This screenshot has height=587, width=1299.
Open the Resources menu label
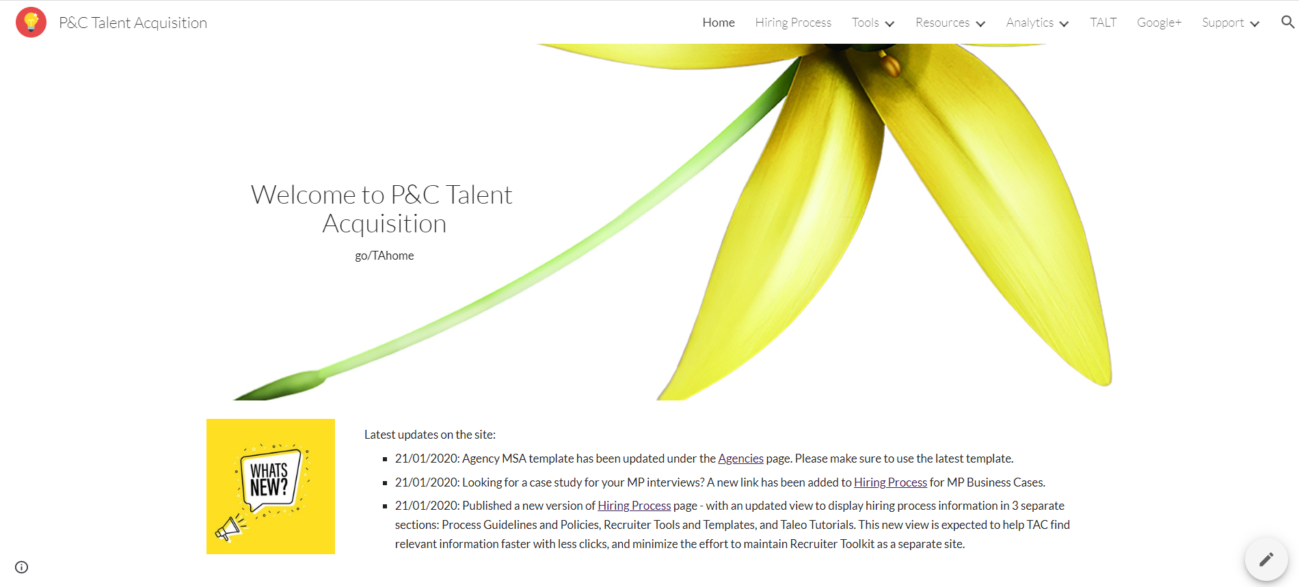pos(942,23)
